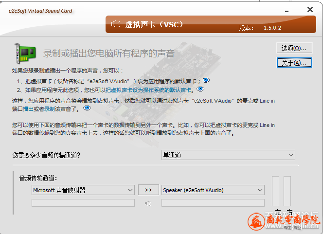Click the progress bar below Speaker (e2eSoft VAudio)
This screenshot has height=234, width=323.
click(x=213, y=203)
